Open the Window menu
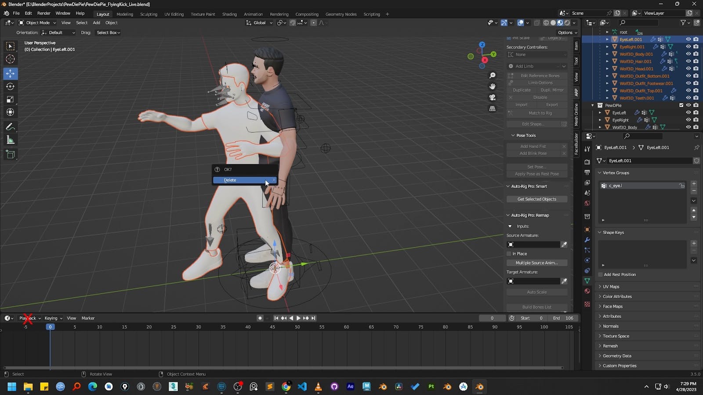 click(x=63, y=13)
